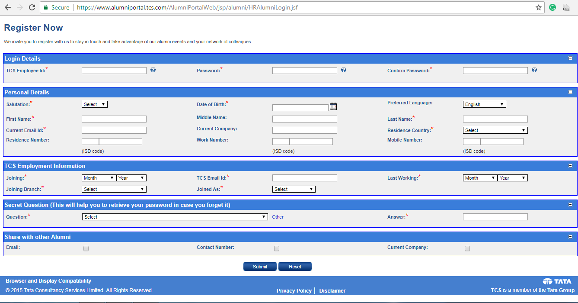Tick the Email sharing checkbox
This screenshot has width=578, height=303.
[86, 248]
